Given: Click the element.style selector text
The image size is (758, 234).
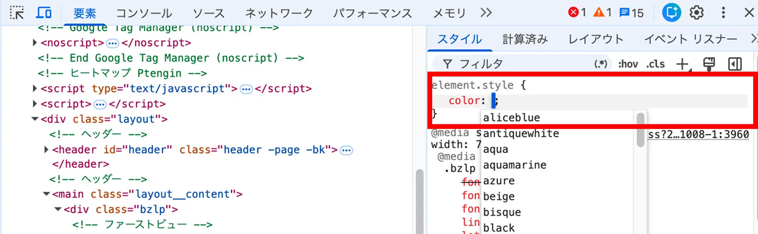Looking at the screenshot, I should coord(472,85).
